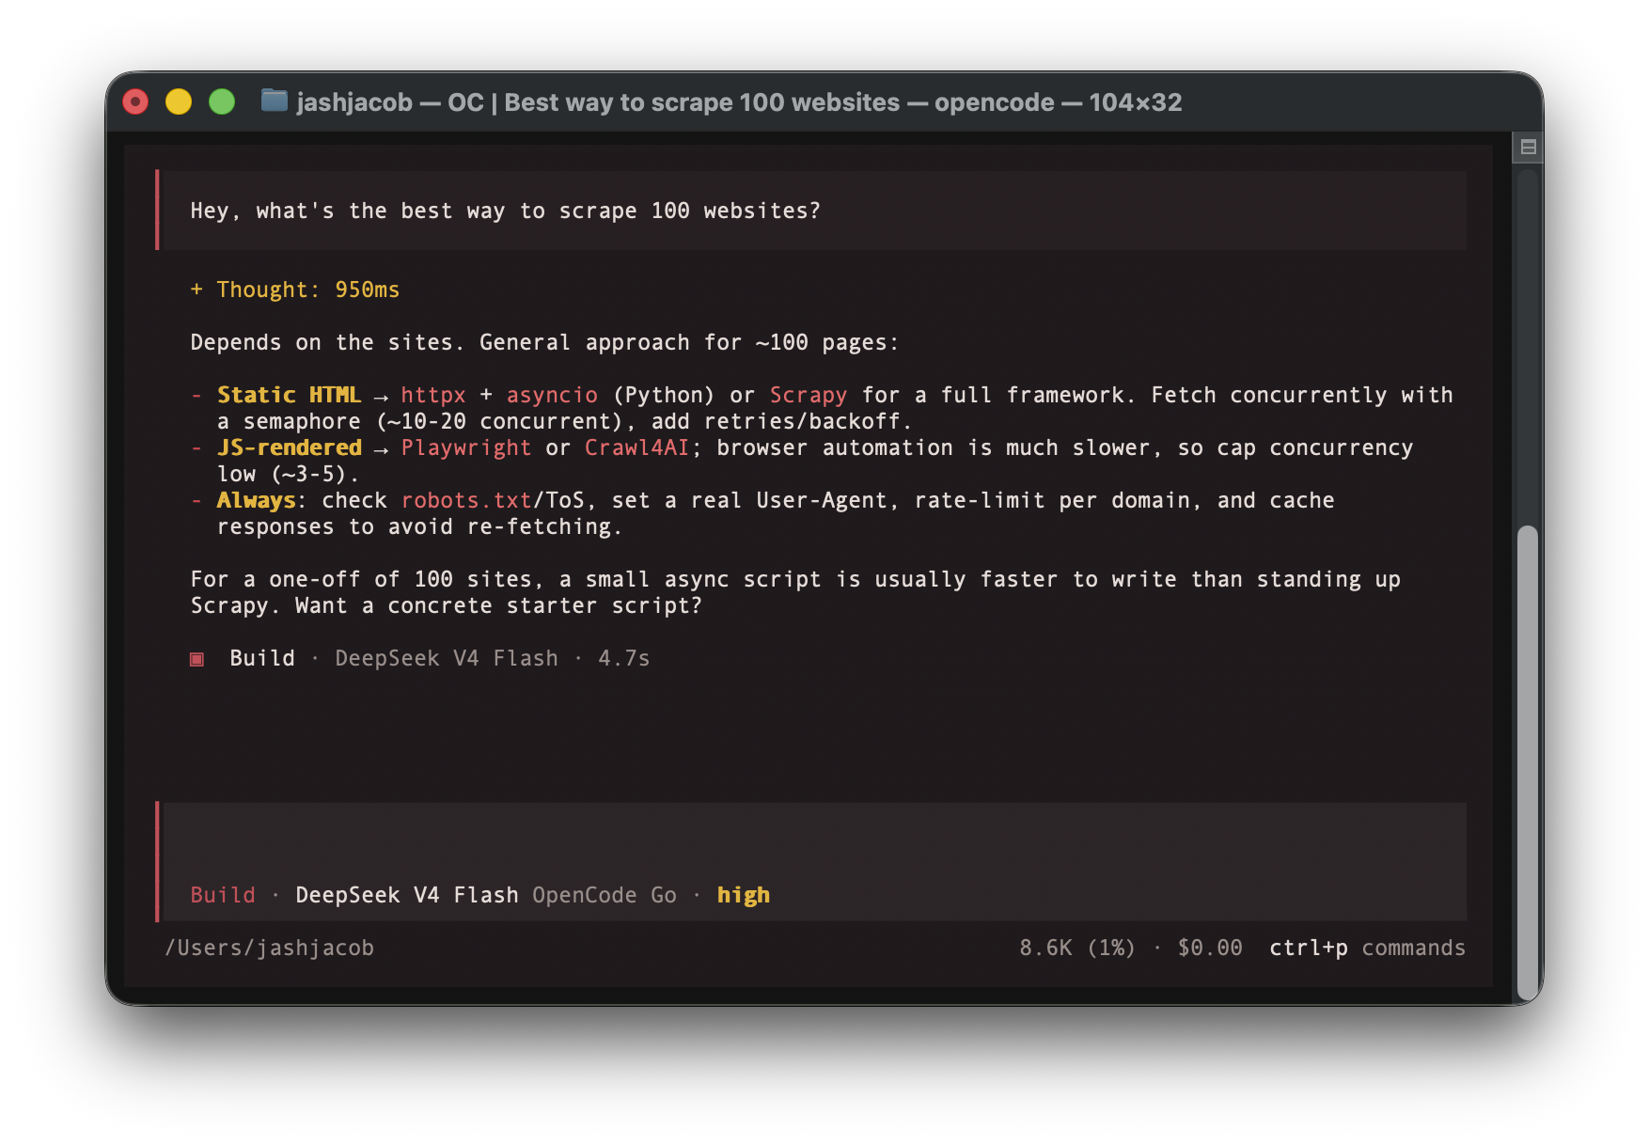The height and width of the screenshot is (1145, 1649).
Task: Click the asyncio code reference
Action: pyautogui.click(x=552, y=395)
